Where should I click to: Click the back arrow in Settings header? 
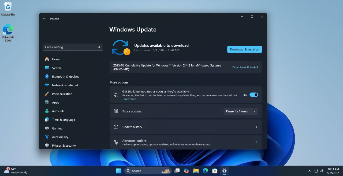click(44, 18)
